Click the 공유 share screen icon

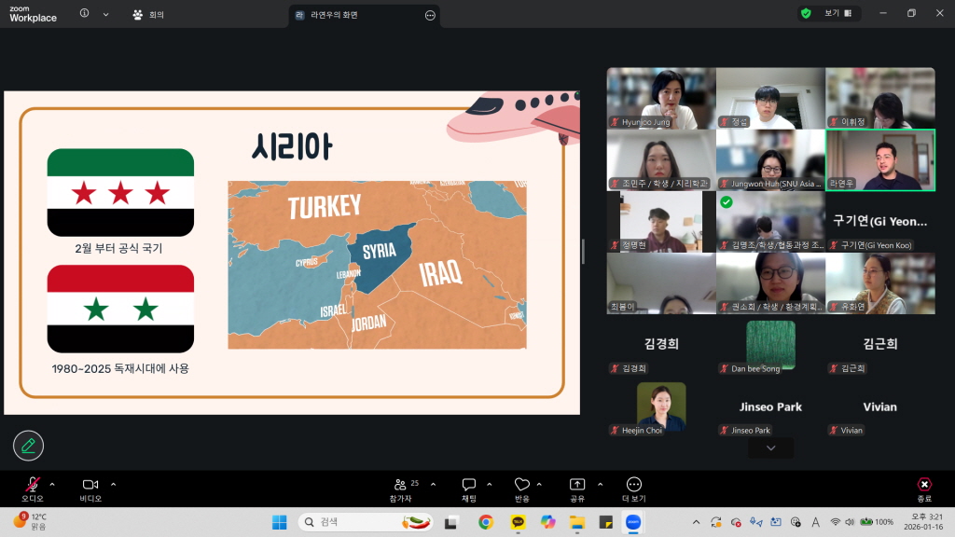point(577,485)
